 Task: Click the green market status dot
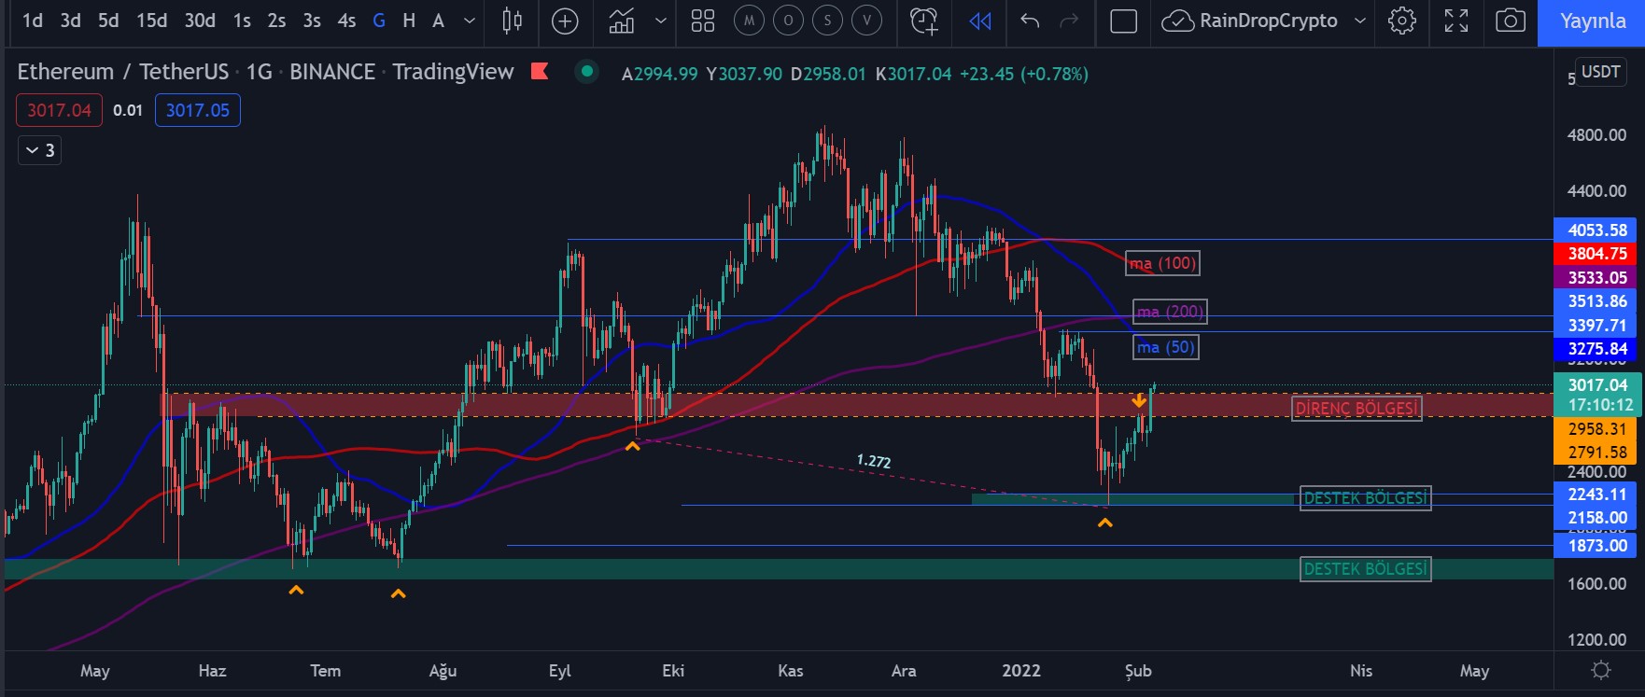pyautogui.click(x=586, y=71)
